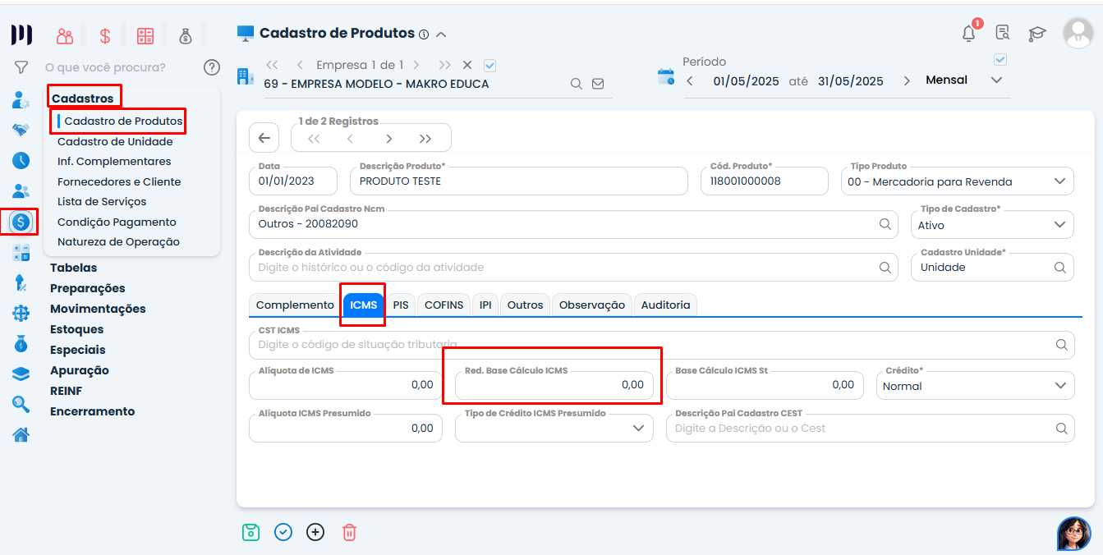Select the two-people sidebar icon

[21, 190]
